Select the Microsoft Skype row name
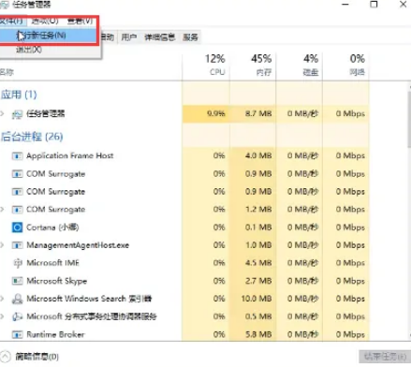 coord(56,281)
